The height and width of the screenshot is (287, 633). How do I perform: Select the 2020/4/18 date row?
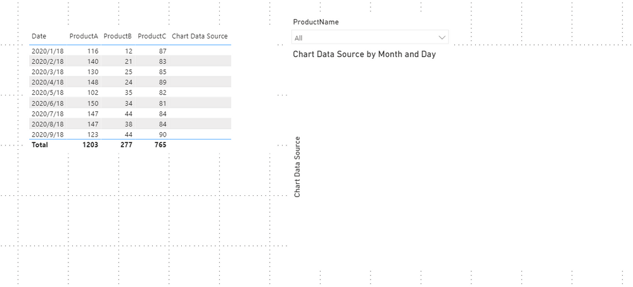pyautogui.click(x=130, y=83)
